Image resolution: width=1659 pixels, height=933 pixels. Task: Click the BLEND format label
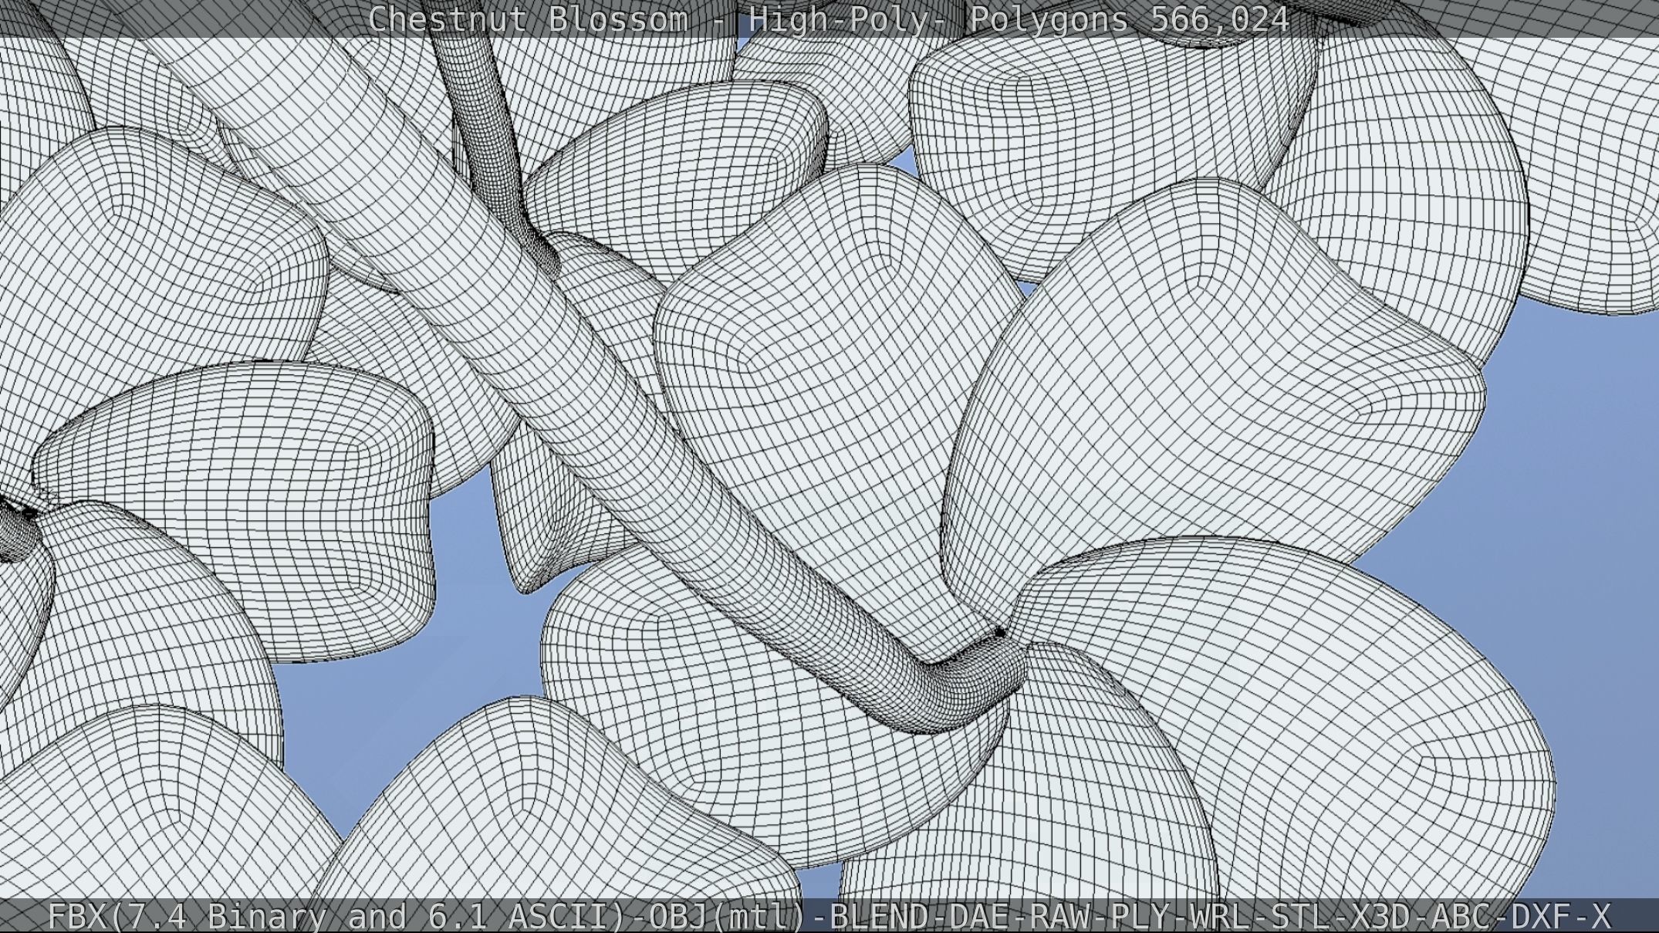pos(880,917)
